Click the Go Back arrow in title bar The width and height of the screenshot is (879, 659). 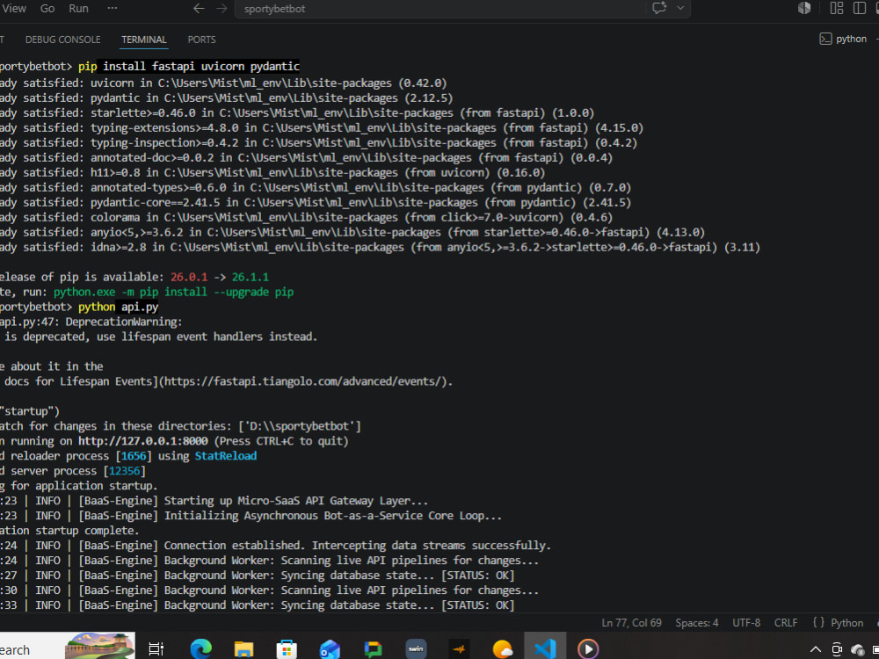click(199, 9)
